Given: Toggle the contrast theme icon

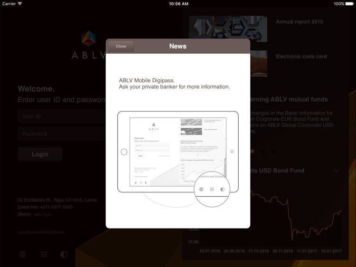Looking at the screenshot, I should pos(64,254).
